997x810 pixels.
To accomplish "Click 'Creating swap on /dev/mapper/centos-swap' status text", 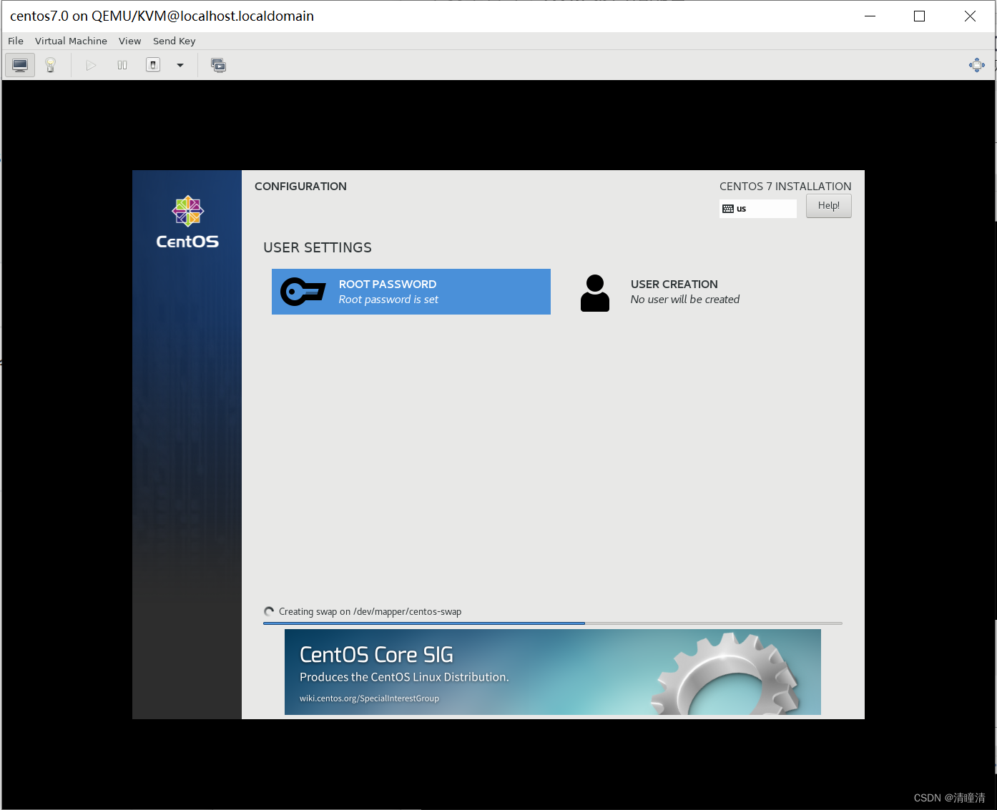I will pyautogui.click(x=370, y=612).
